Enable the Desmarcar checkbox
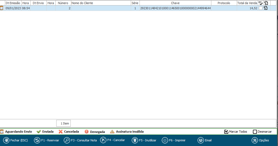The height and width of the screenshot is (146, 278). (255, 132)
